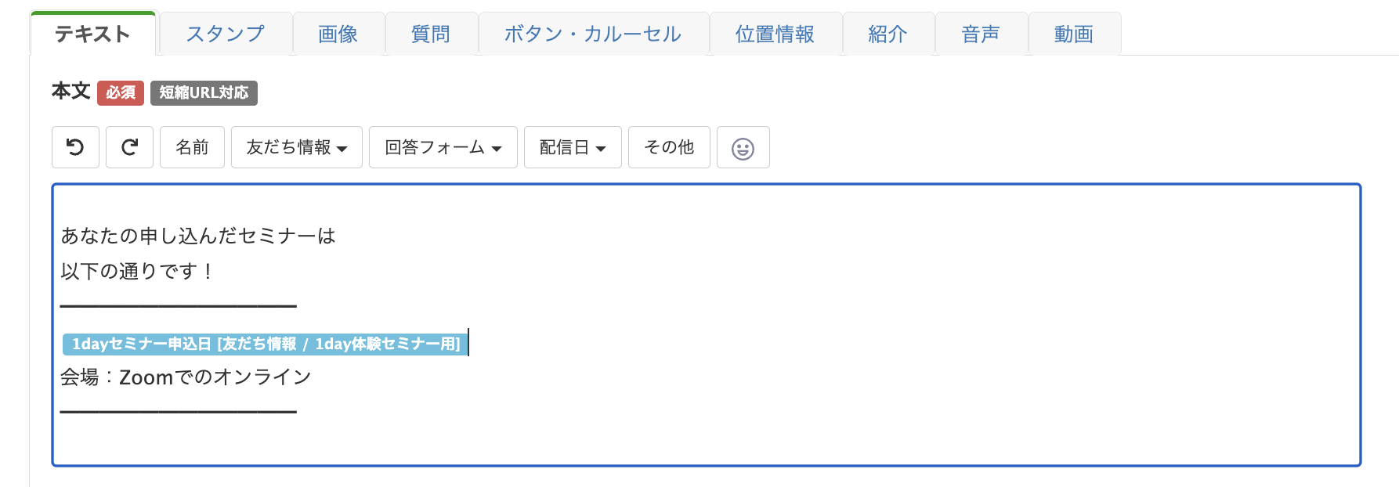This screenshot has height=487, width=1399.
Task: Open the 動画 tab
Action: pos(1074,34)
